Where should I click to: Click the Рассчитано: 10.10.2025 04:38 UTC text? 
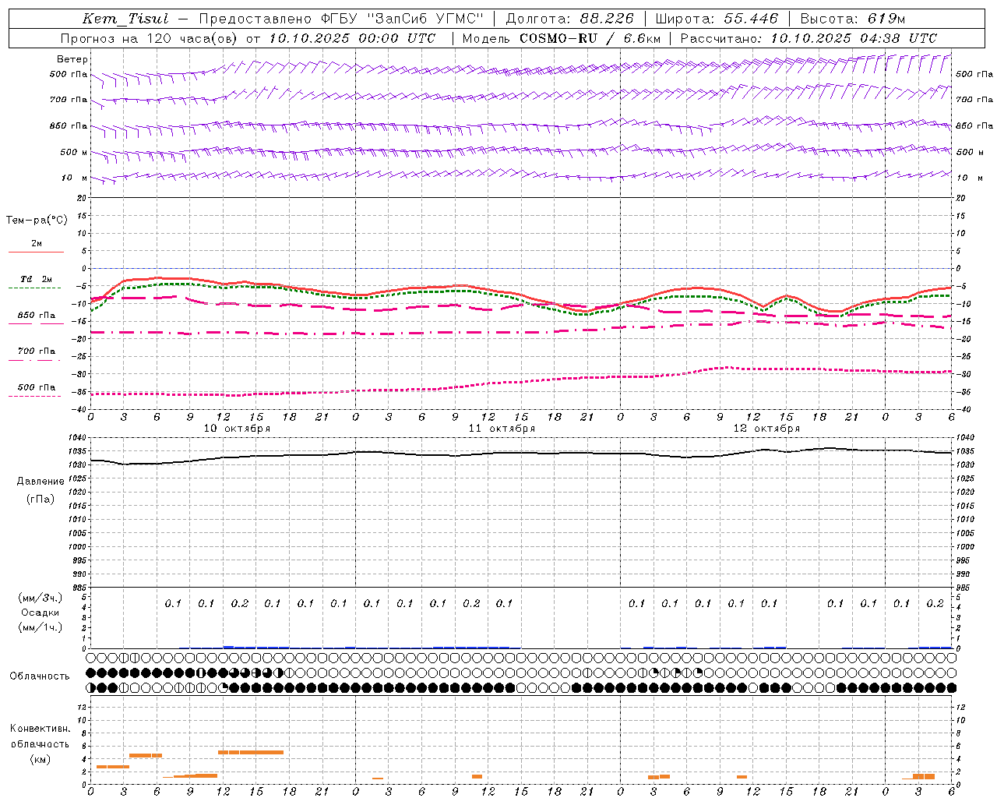click(809, 38)
